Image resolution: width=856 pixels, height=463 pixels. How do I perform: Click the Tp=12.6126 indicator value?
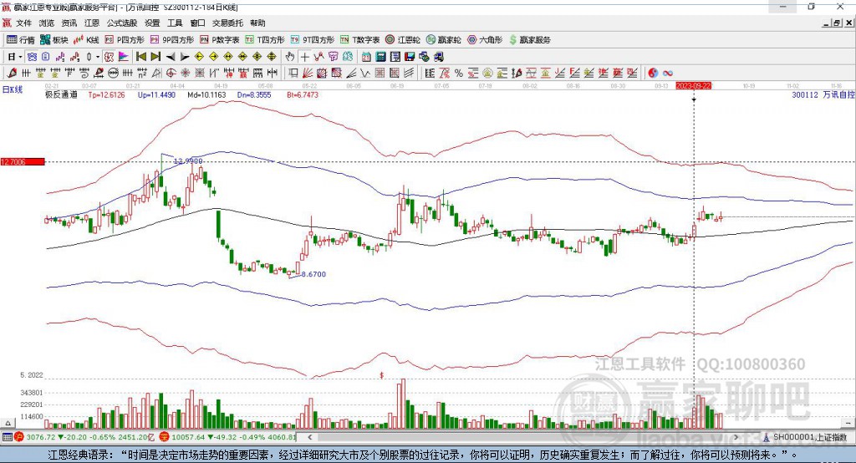tap(106, 94)
